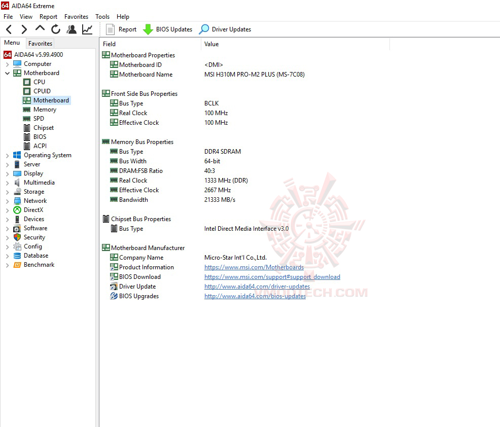Open the File menu
The height and width of the screenshot is (427, 500).
(x=8, y=17)
